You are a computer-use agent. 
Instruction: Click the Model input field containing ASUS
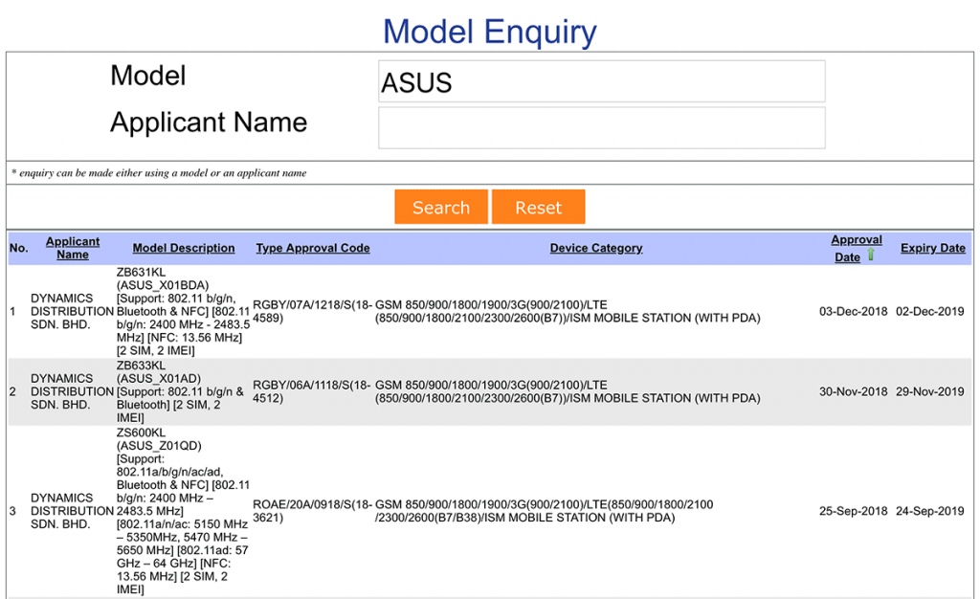click(601, 82)
